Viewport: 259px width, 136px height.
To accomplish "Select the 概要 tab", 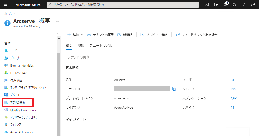I will pyautogui.click(x=69, y=45).
